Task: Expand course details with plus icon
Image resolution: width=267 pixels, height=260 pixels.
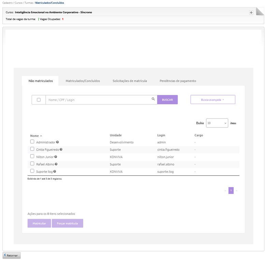Action: tap(251, 13)
